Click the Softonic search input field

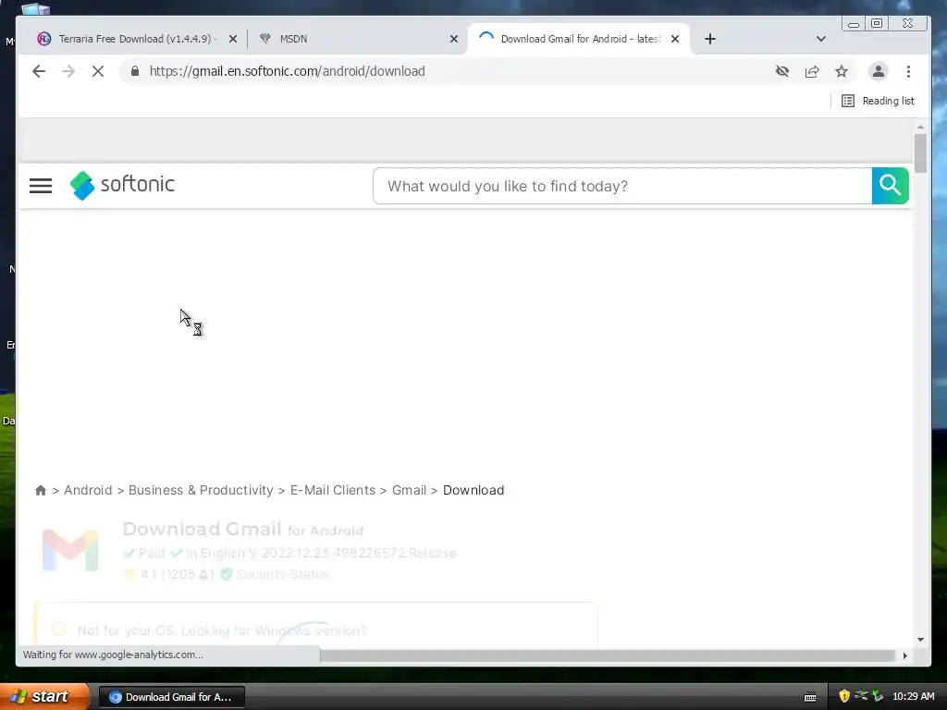pyautogui.click(x=622, y=186)
